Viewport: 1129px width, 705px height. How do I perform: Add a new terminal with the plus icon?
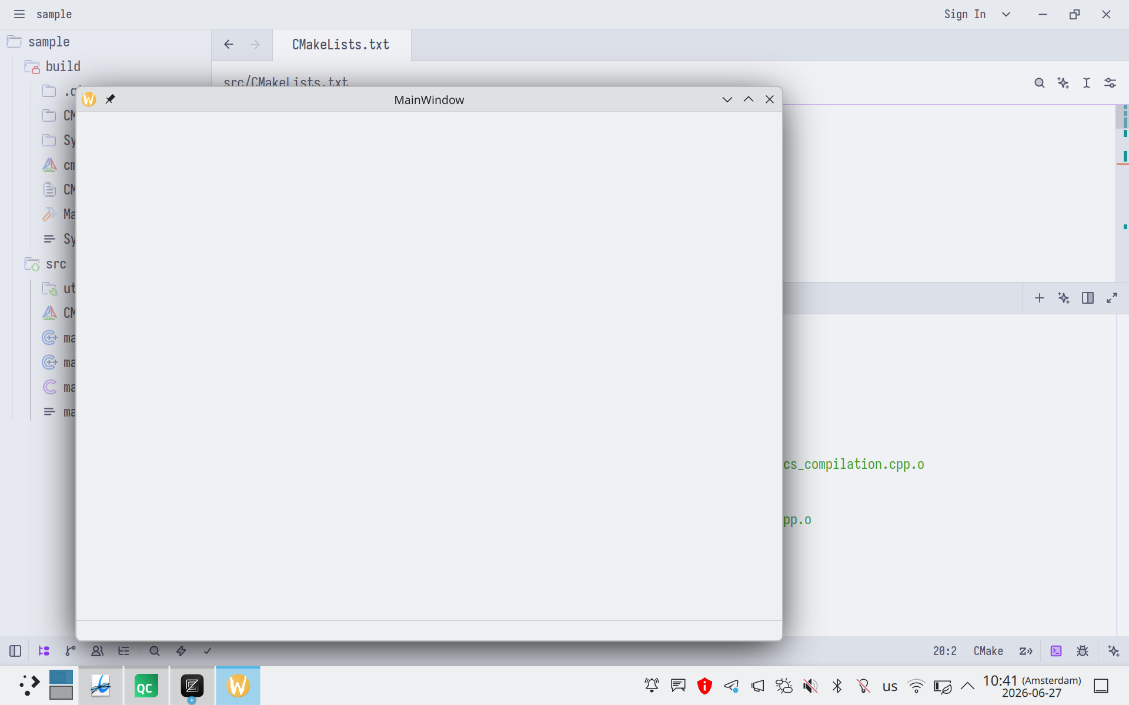1040,298
